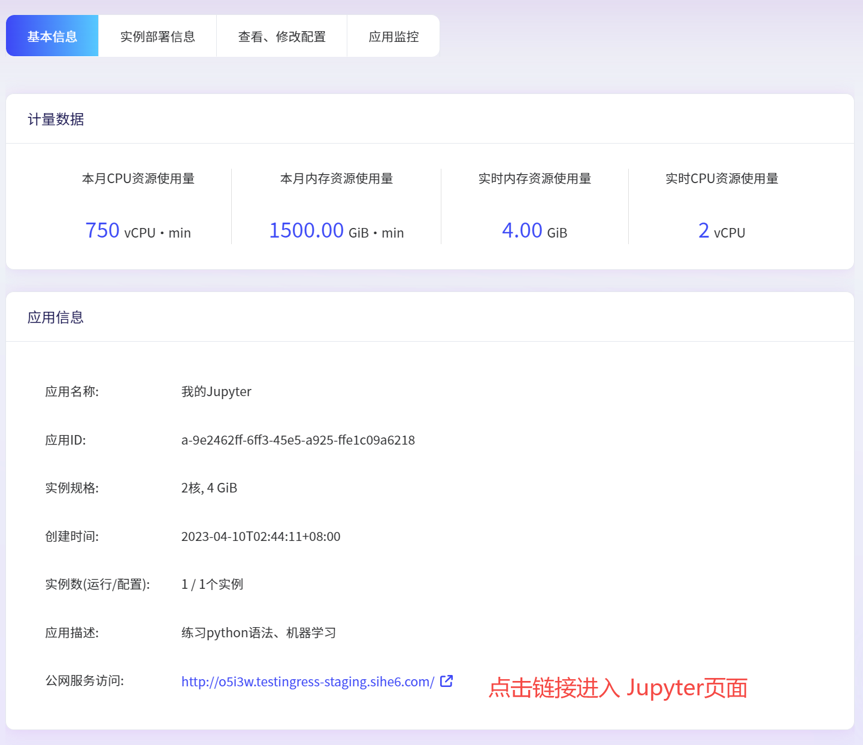Click the 应用名称: field label
The height and width of the screenshot is (745, 863).
tap(72, 392)
